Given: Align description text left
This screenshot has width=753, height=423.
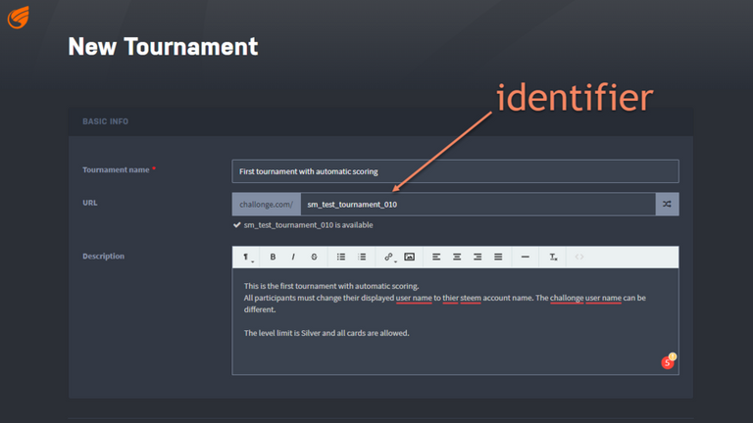Looking at the screenshot, I should tap(436, 257).
